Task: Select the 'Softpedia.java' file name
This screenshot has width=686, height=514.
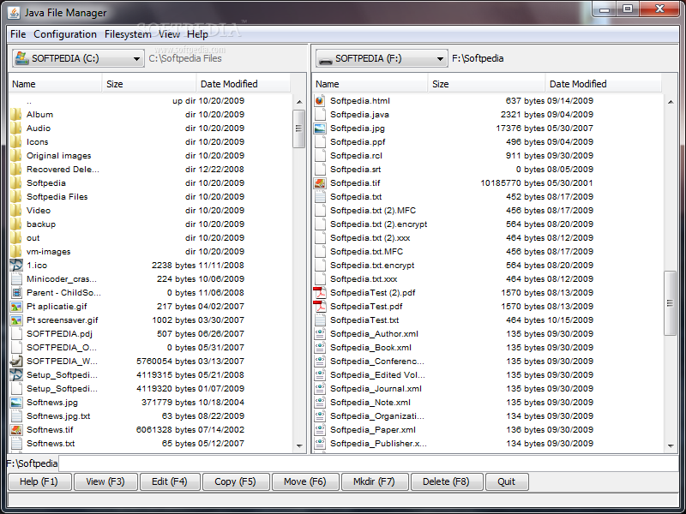Action: tap(359, 115)
